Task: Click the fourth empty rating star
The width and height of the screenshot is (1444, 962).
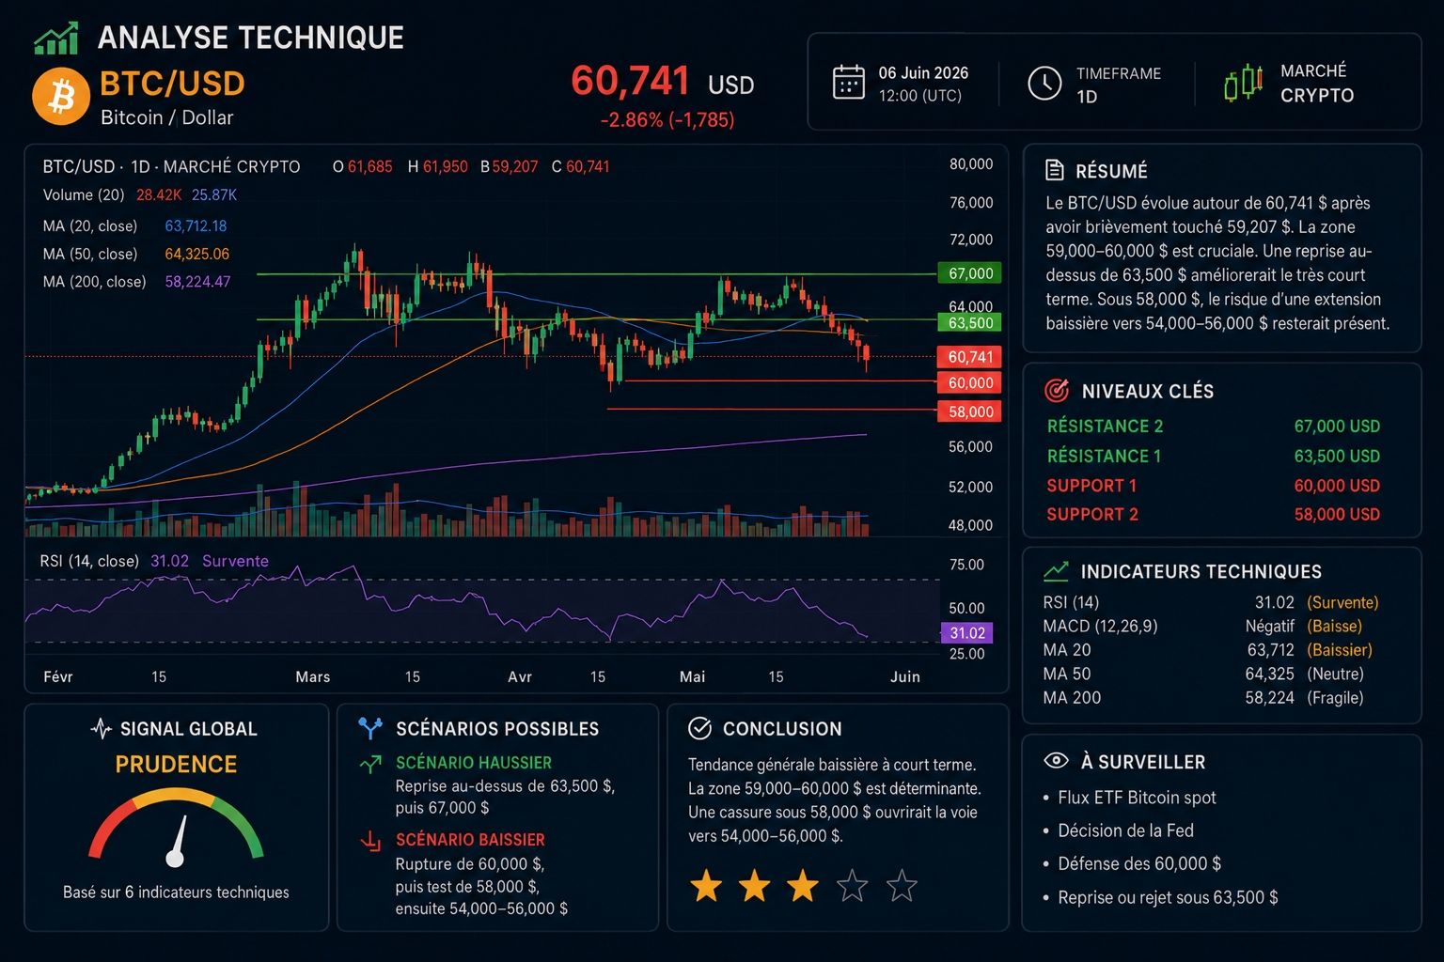Action: point(852,885)
